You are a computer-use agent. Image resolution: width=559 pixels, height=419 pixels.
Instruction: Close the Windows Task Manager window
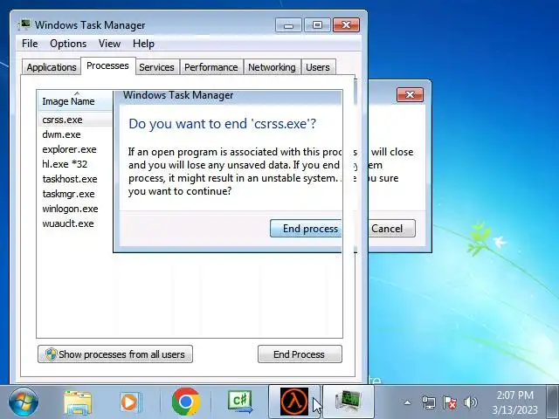346,25
